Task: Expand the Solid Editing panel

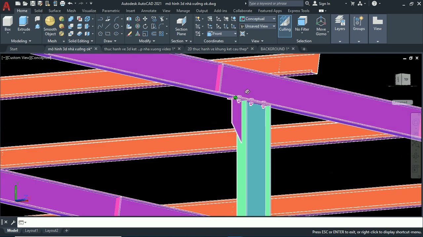Action: click(81, 41)
